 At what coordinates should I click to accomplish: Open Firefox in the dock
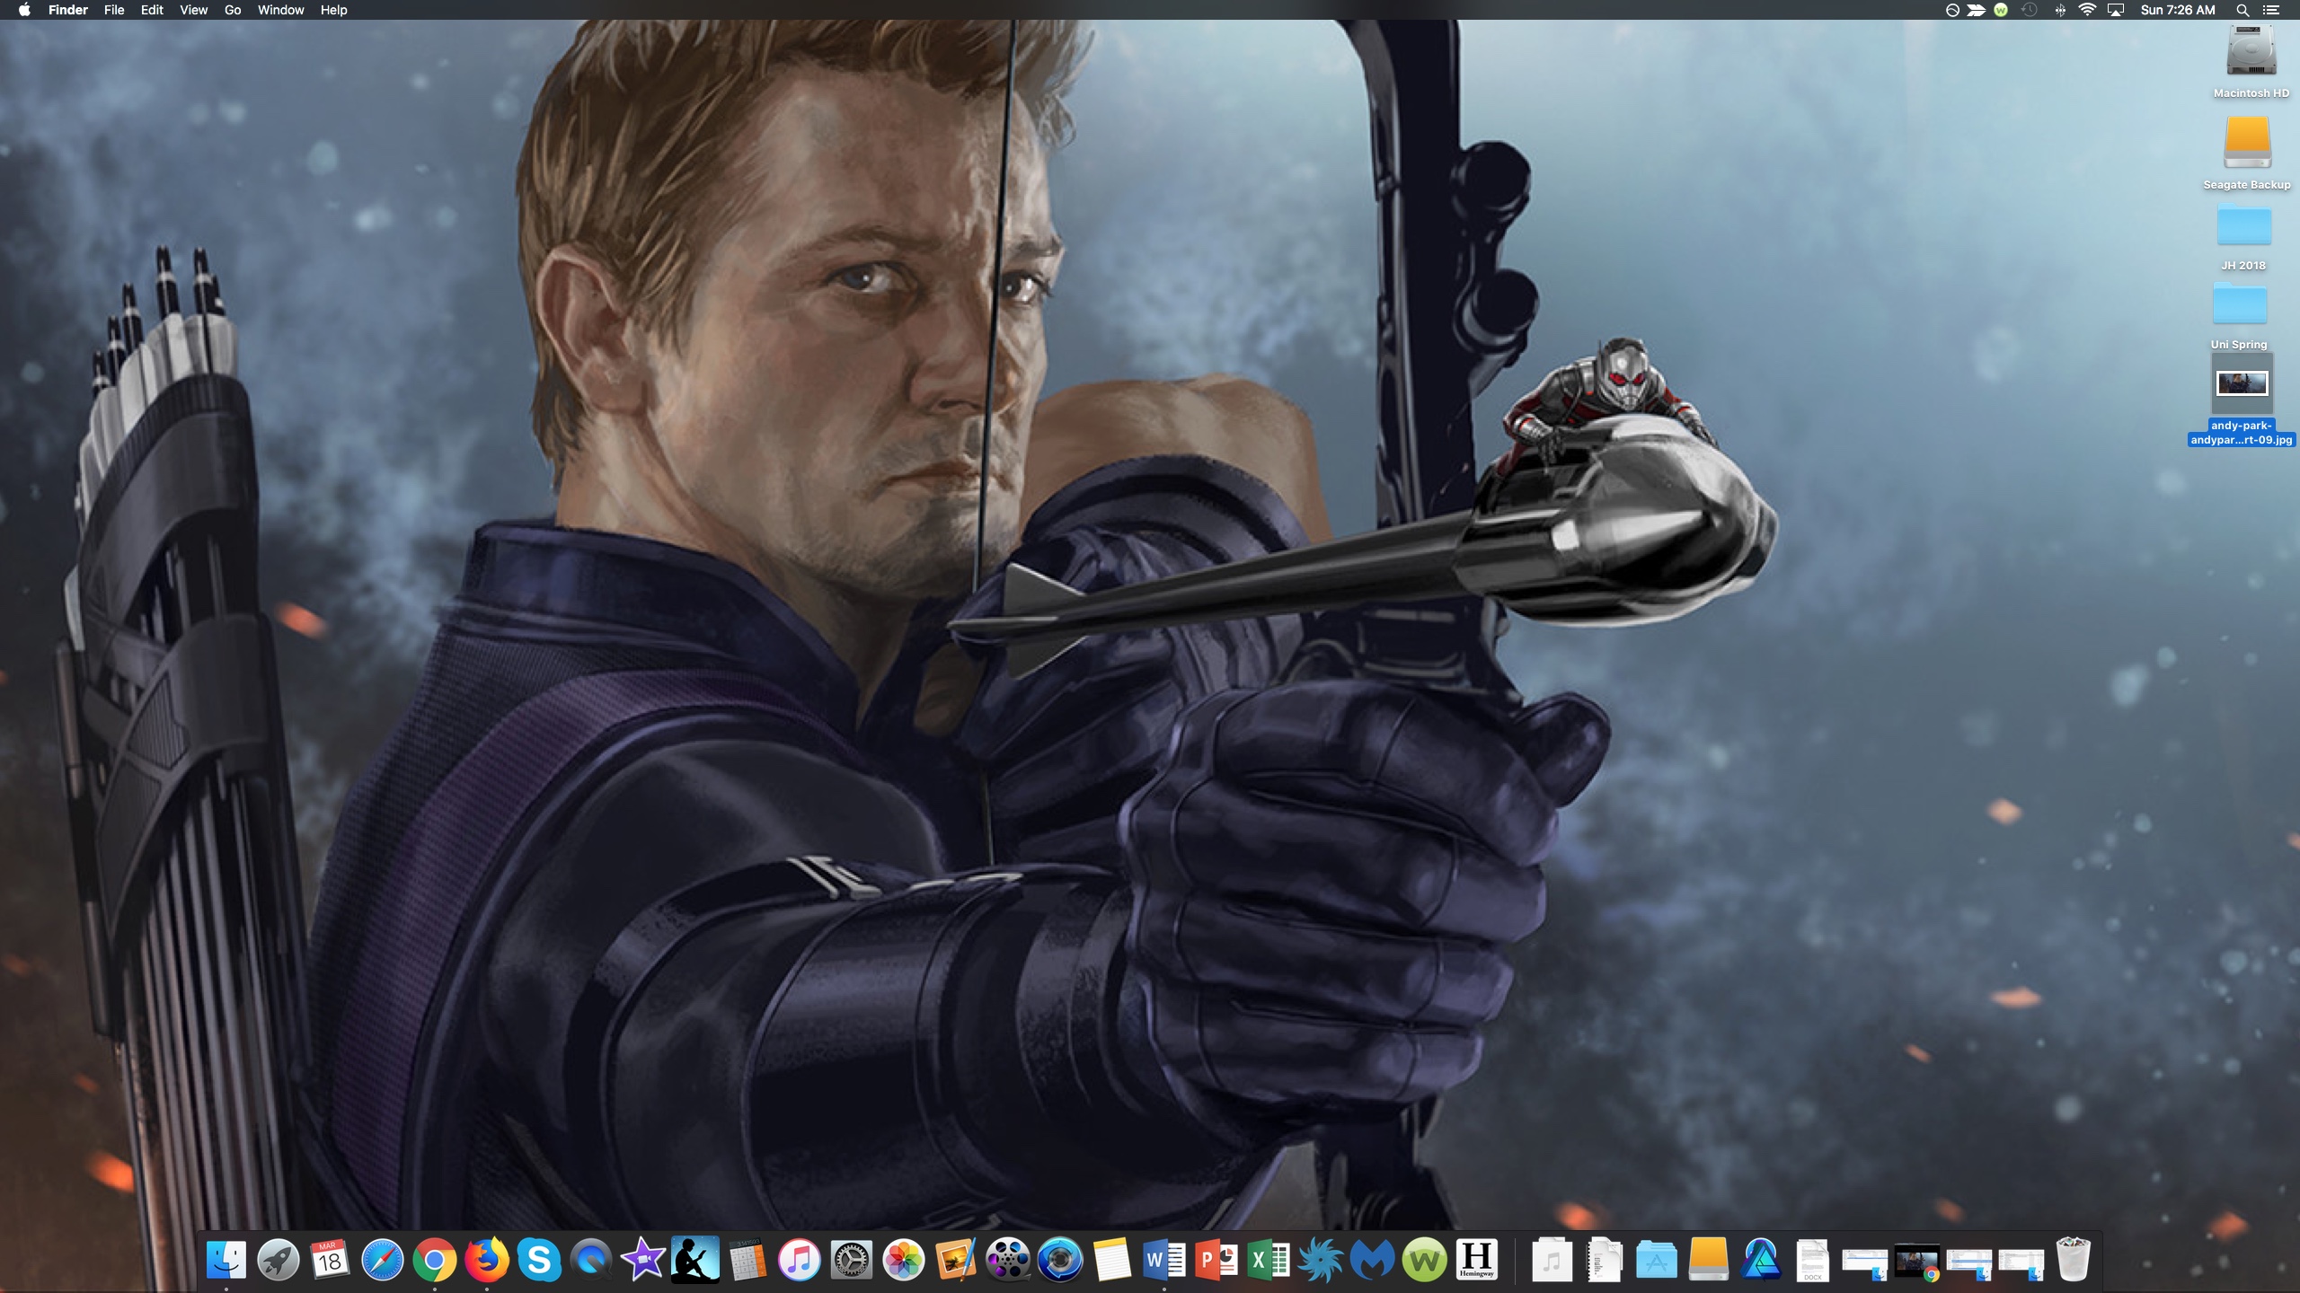(487, 1260)
